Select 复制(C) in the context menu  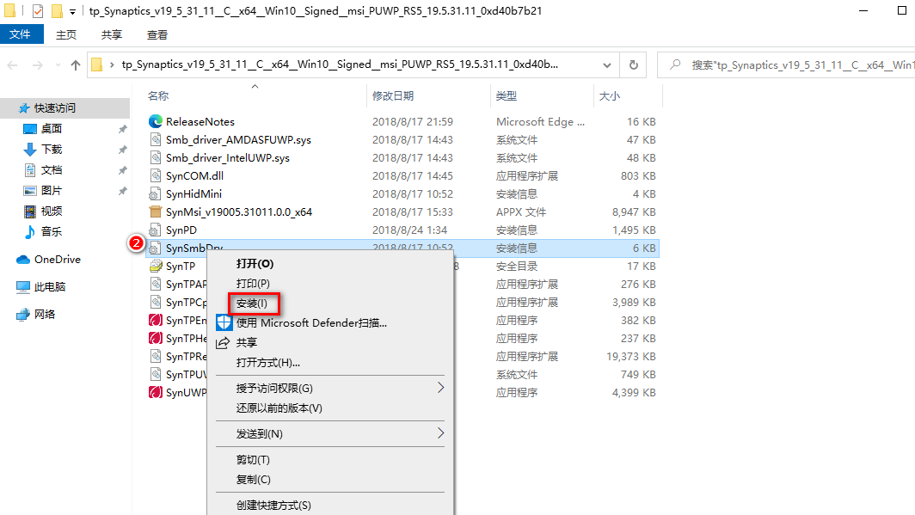click(x=254, y=479)
